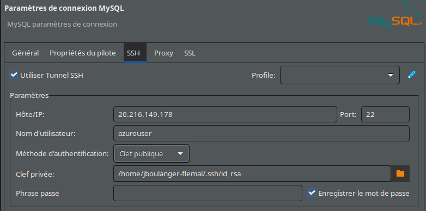
Task: Open Méthode d'authentification dropdown
Action: (151, 153)
